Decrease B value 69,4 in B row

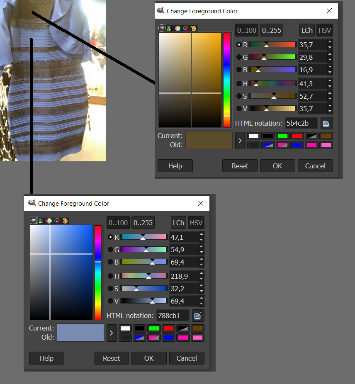201,265
